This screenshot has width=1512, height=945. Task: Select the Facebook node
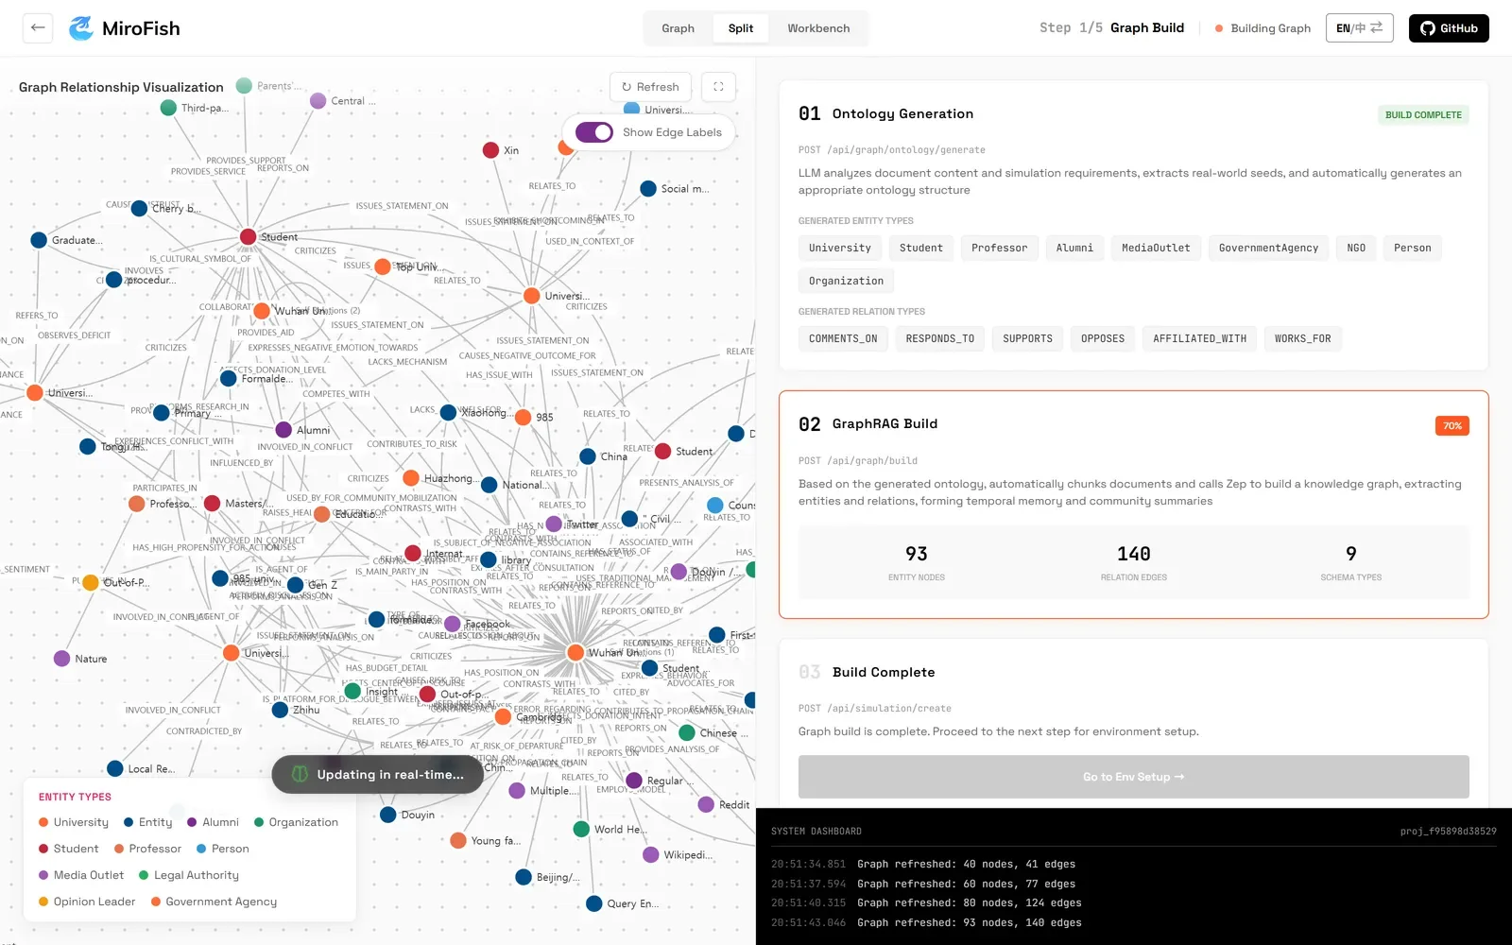pyautogui.click(x=453, y=624)
